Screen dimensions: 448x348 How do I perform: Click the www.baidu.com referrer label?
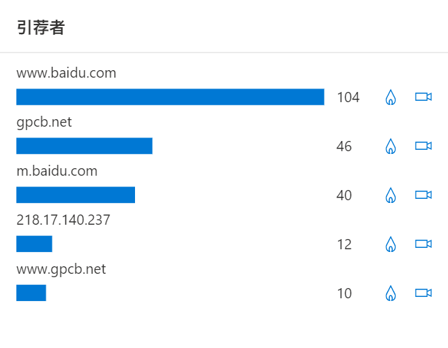coord(66,73)
